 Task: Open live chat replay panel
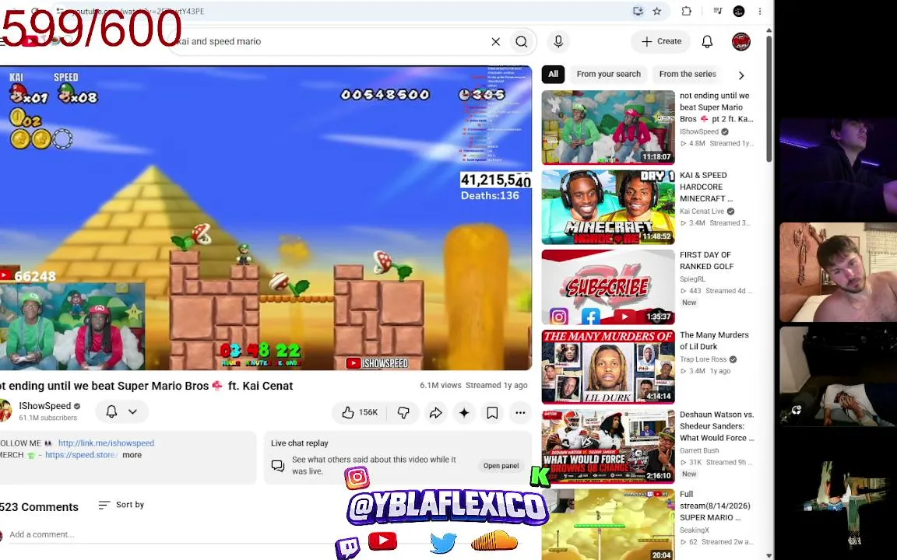(x=501, y=465)
